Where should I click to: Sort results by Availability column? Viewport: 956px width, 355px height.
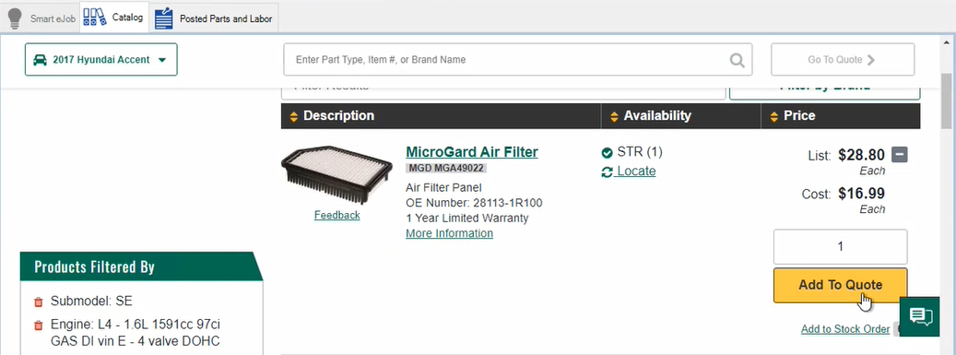click(680, 116)
